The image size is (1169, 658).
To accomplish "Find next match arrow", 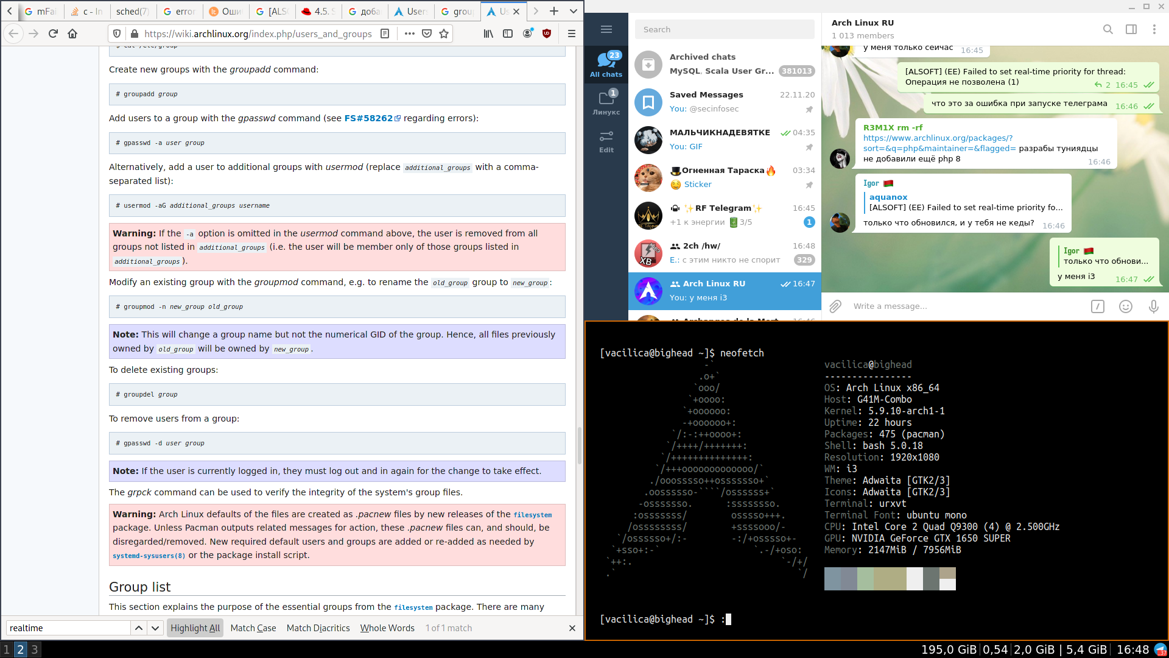I will pyautogui.click(x=155, y=628).
